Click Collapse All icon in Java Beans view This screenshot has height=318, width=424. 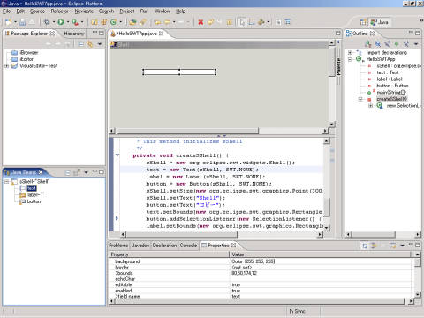click(x=67, y=172)
